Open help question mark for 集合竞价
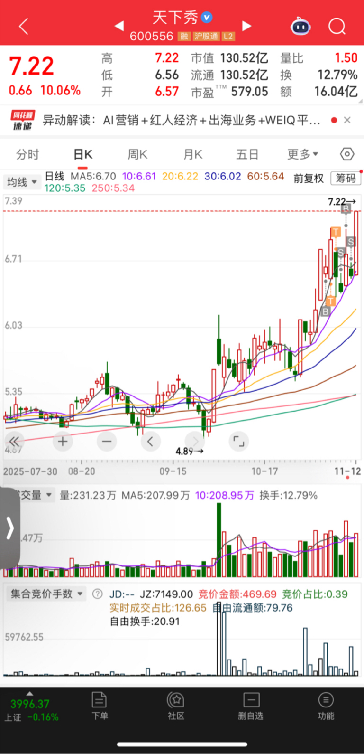The height and width of the screenshot is (754, 364). [97, 594]
